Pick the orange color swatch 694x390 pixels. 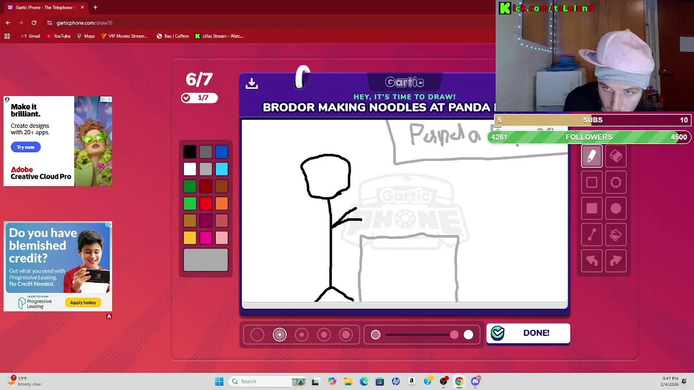(x=221, y=204)
